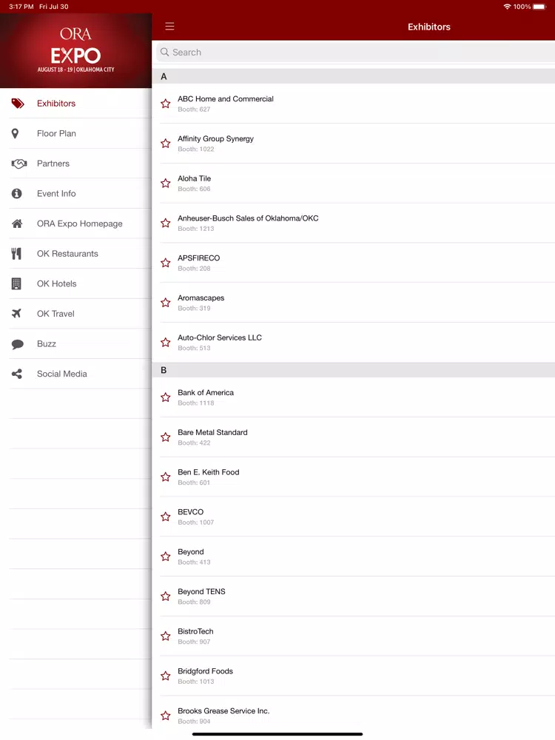Favorite Affinity Group Synergy star
The width and height of the screenshot is (555, 740).
click(x=165, y=143)
